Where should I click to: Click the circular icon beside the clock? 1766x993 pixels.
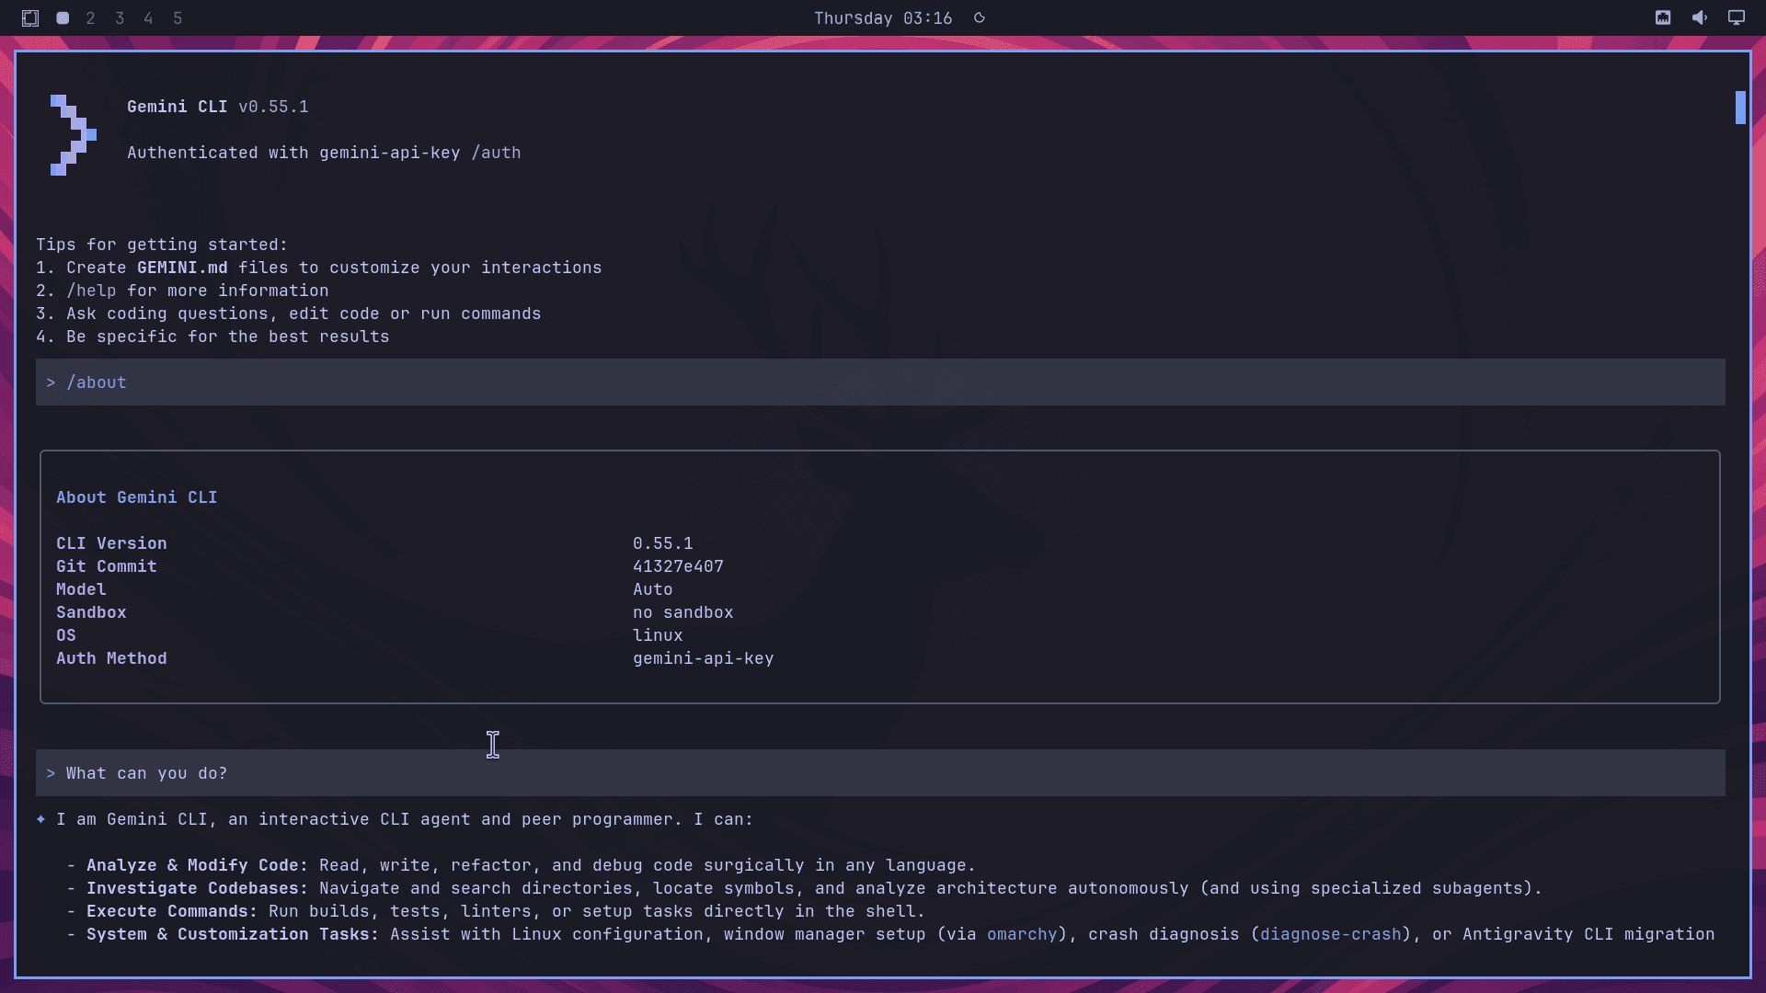click(x=980, y=18)
